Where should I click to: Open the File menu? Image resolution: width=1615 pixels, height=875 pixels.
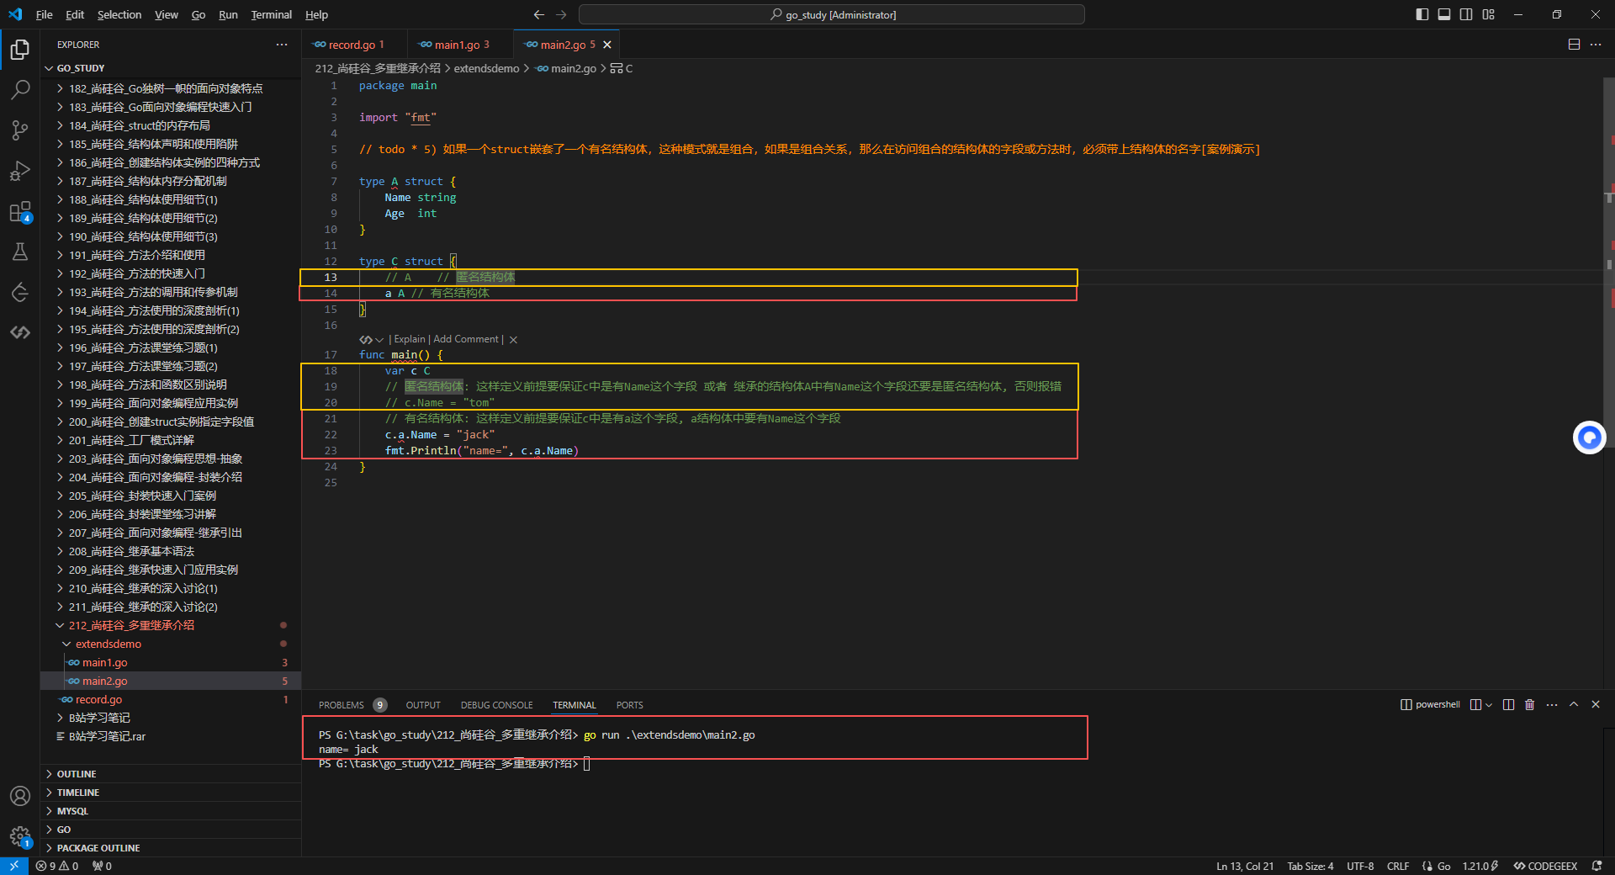[45, 14]
